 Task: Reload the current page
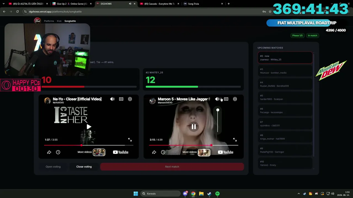[17, 12]
